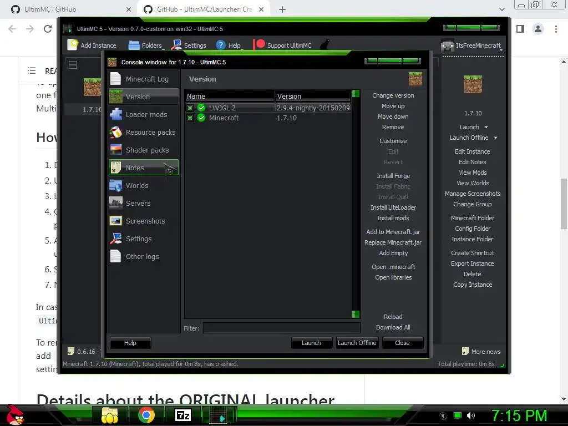This screenshot has height=426, width=568.
Task: Click the Chrome reload page button
Action: pyautogui.click(x=48, y=29)
